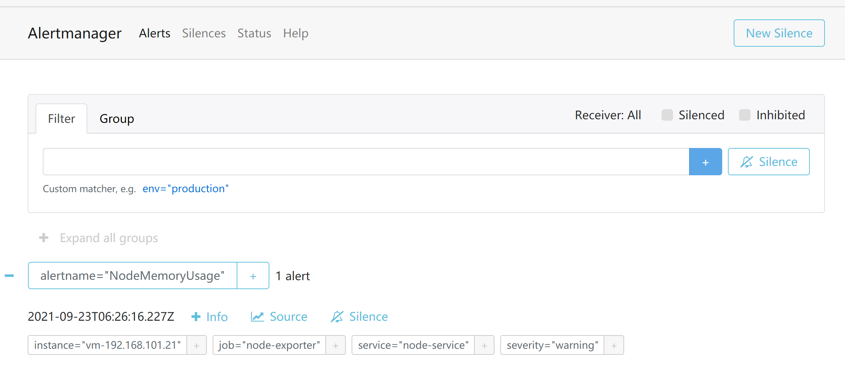Click the New Silence button
845x380 pixels.
[x=779, y=33]
